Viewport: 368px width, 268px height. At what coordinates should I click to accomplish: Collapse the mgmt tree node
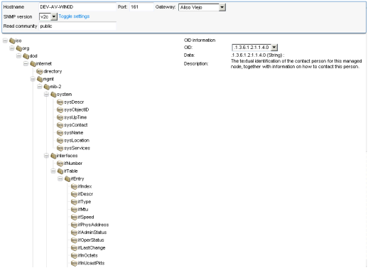(x=33, y=79)
